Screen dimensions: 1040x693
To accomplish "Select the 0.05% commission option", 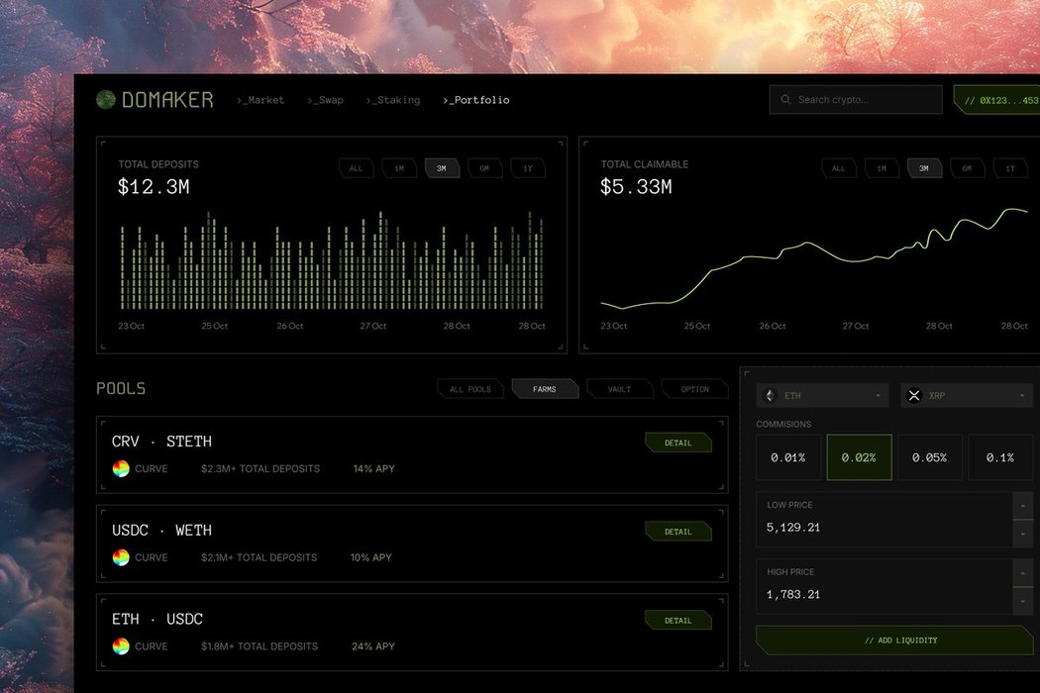I will coord(929,458).
